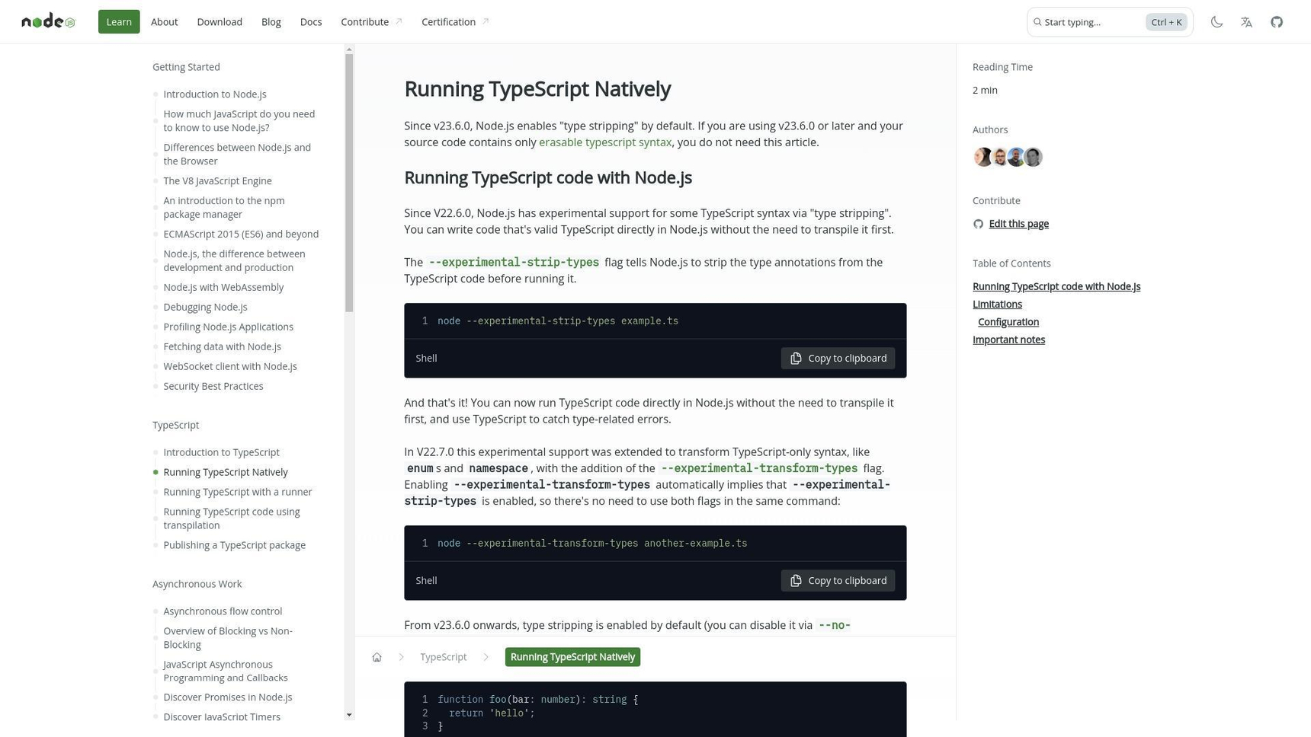
Task: Open Profiling Node.js Applications article
Action: click(x=228, y=327)
